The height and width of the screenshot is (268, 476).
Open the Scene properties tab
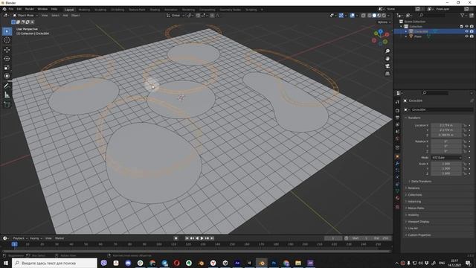(x=397, y=132)
